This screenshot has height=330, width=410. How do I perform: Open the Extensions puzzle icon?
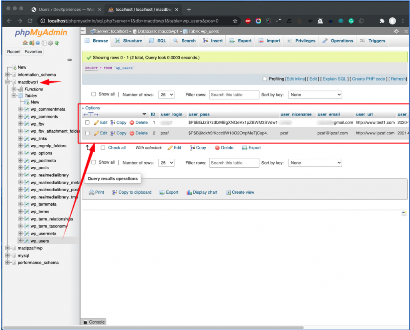pos(382,21)
